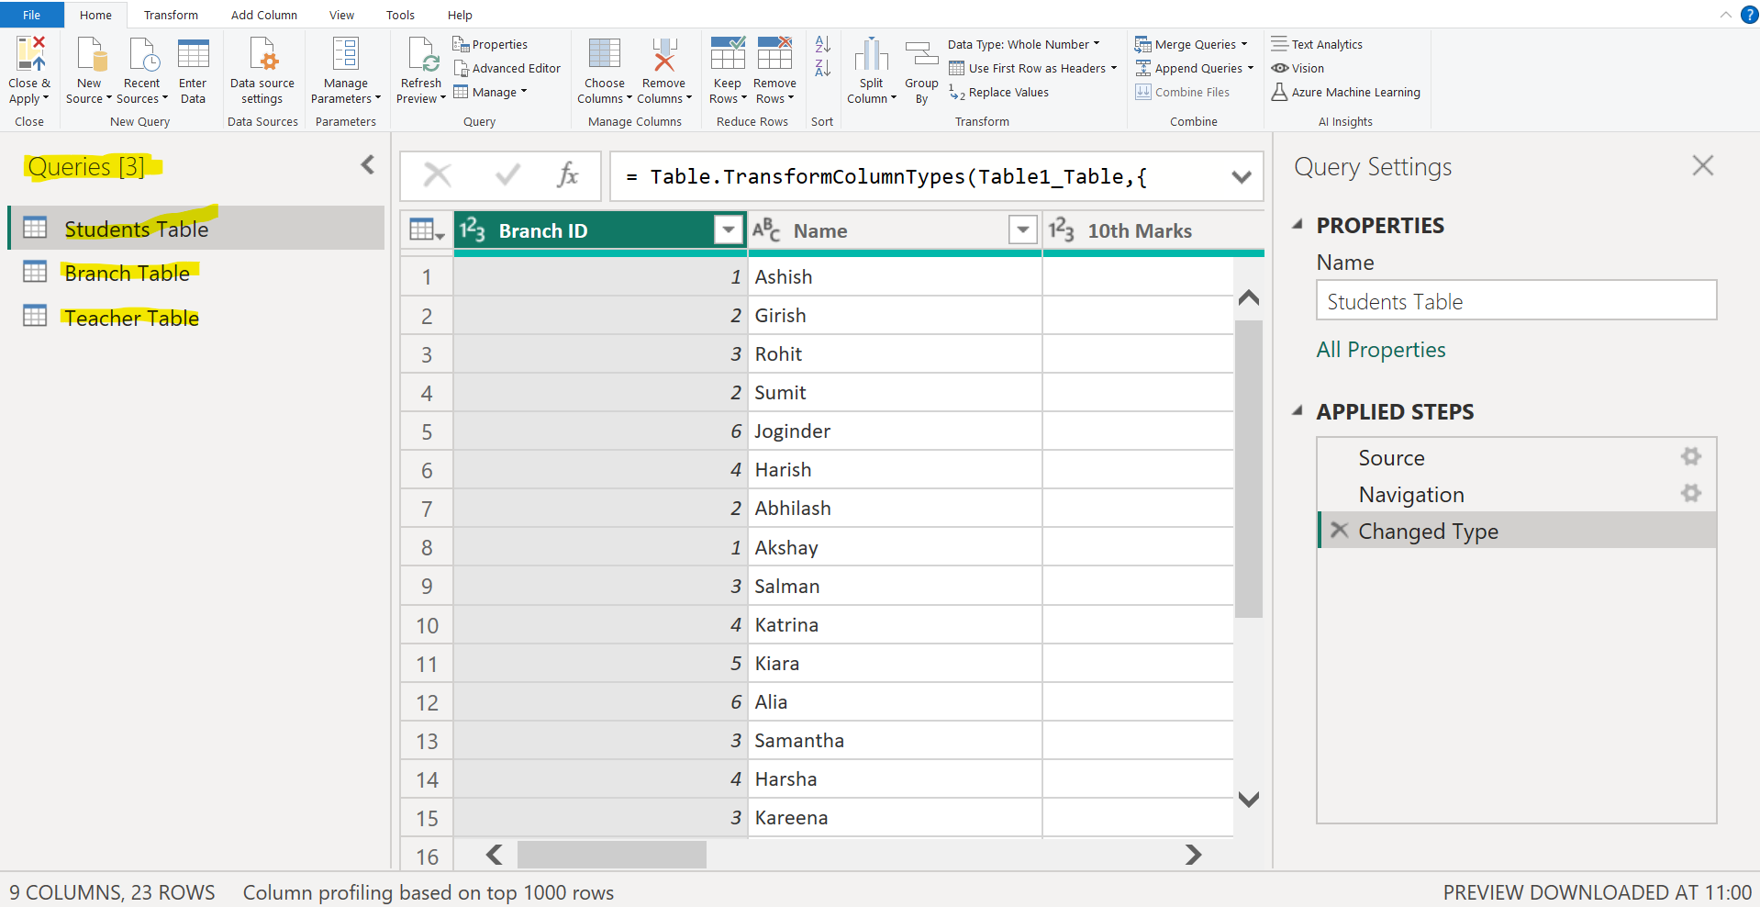The image size is (1760, 907).
Task: Open the Add Column tab
Action: 263,15
